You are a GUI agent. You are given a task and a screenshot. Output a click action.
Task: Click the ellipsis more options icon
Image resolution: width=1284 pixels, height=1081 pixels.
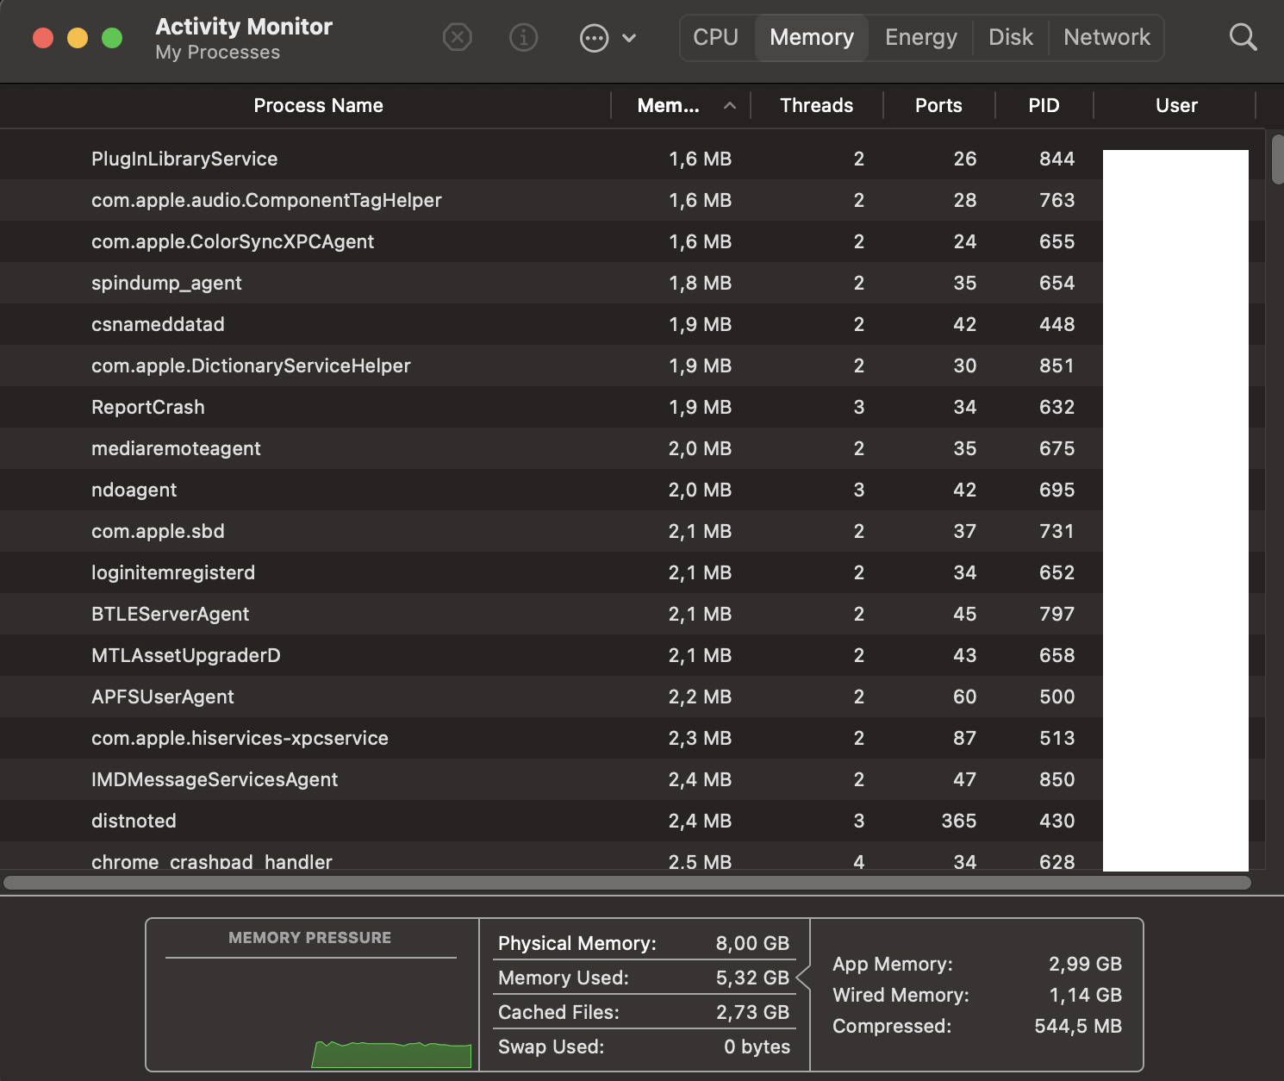pyautogui.click(x=594, y=38)
